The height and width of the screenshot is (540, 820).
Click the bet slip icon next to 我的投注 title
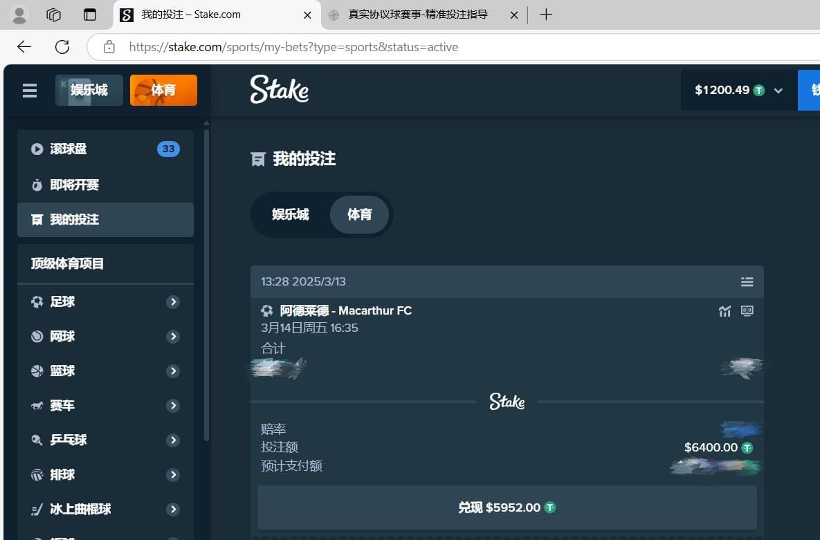pyautogui.click(x=258, y=159)
